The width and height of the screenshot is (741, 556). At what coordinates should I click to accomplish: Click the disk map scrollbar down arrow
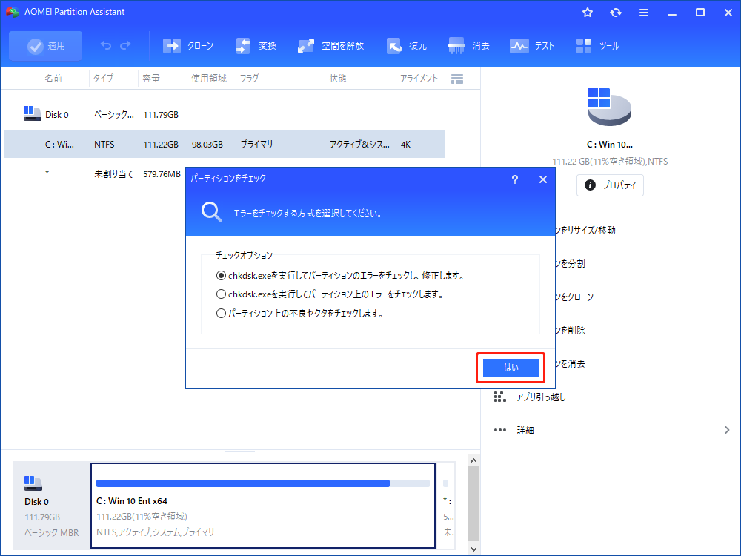[474, 549]
